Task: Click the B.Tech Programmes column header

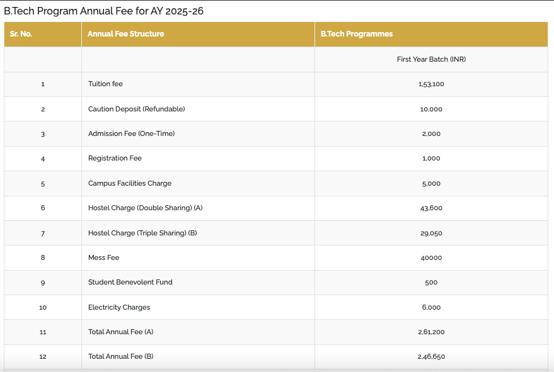Action: click(357, 34)
